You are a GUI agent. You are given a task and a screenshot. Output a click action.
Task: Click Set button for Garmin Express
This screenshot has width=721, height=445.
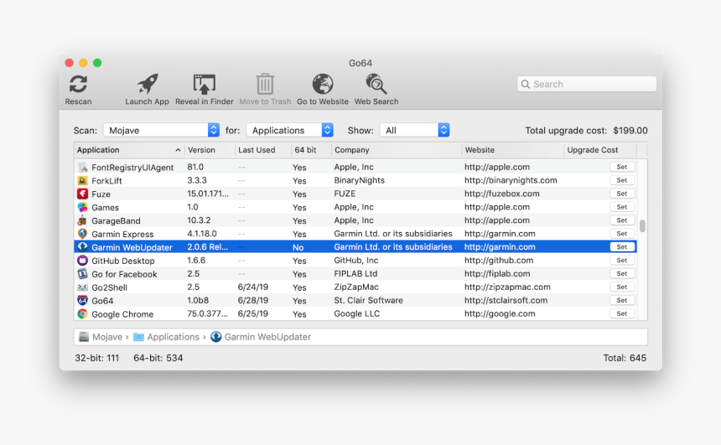click(622, 234)
